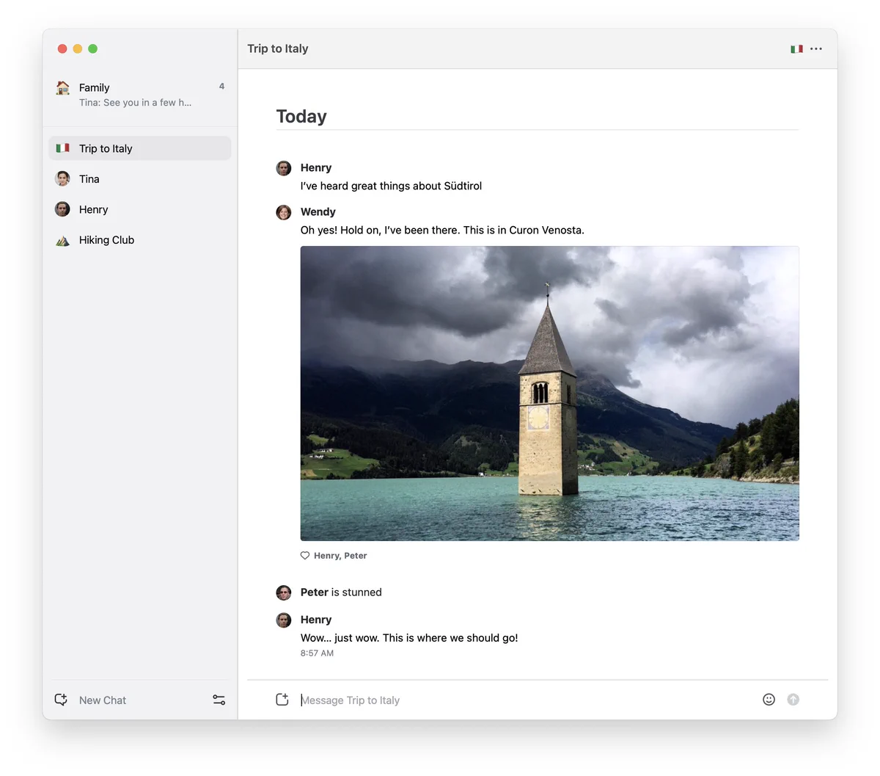
Task: Click the add attachment icon
Action: click(282, 700)
